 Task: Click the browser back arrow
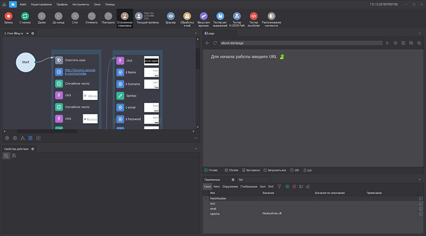pos(208,43)
